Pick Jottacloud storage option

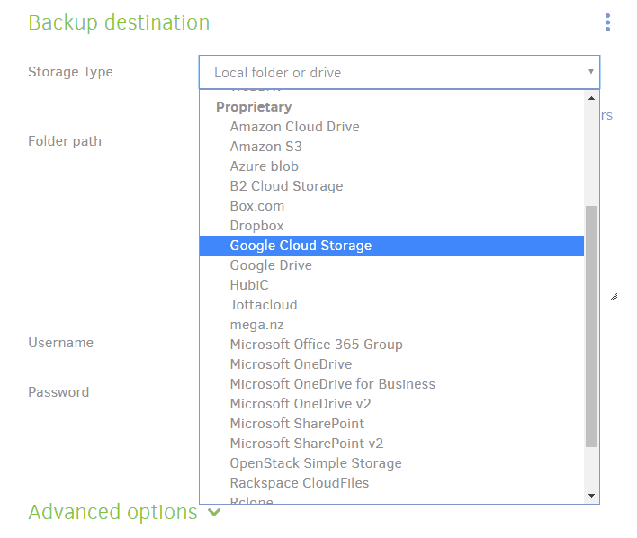pyautogui.click(x=263, y=305)
